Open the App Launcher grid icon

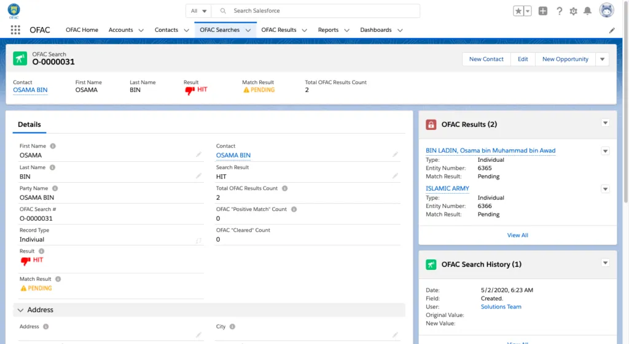15,30
